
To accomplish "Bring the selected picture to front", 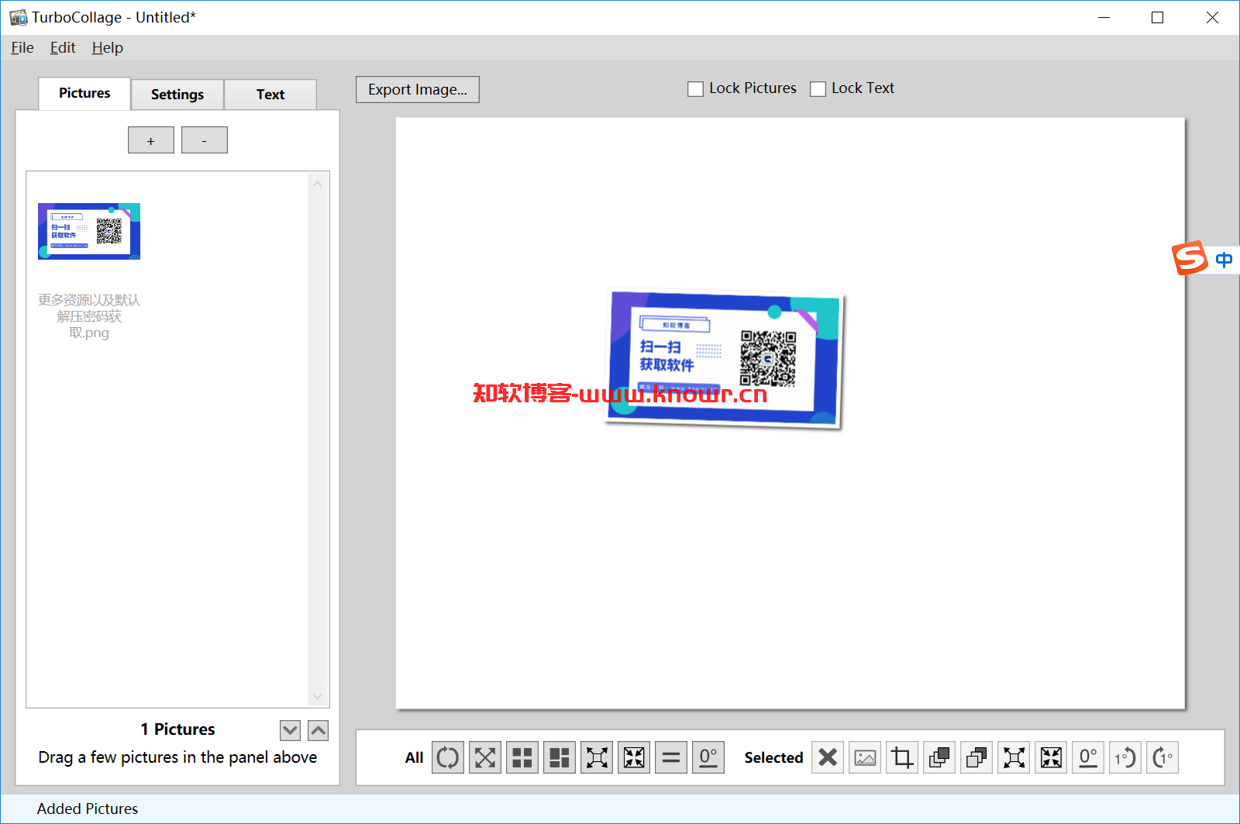I will [939, 757].
